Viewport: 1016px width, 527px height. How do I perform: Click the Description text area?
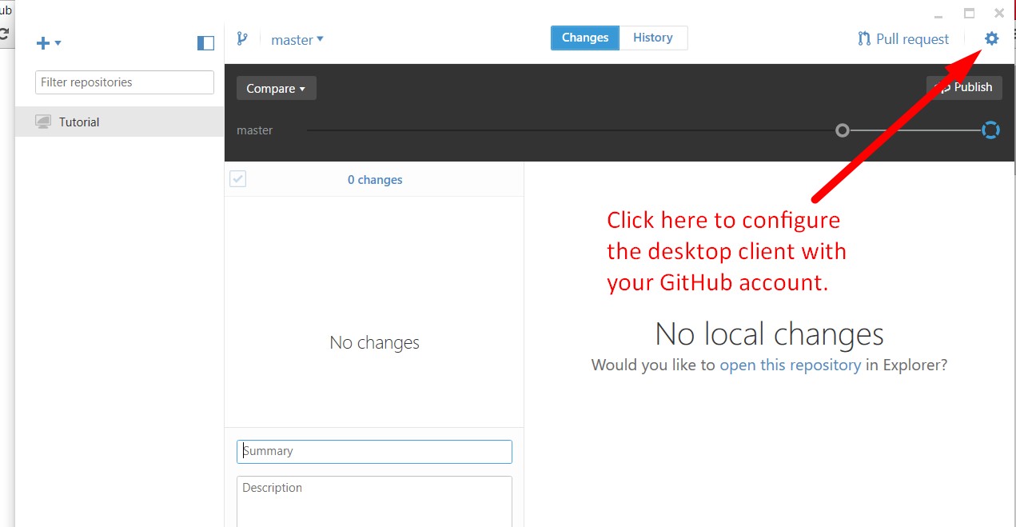374,501
